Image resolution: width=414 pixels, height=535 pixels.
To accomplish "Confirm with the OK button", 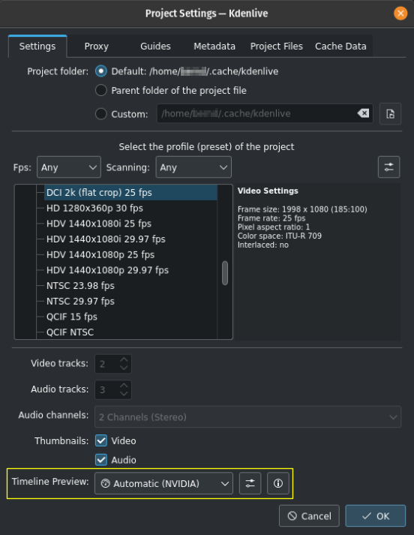I will coord(376,516).
